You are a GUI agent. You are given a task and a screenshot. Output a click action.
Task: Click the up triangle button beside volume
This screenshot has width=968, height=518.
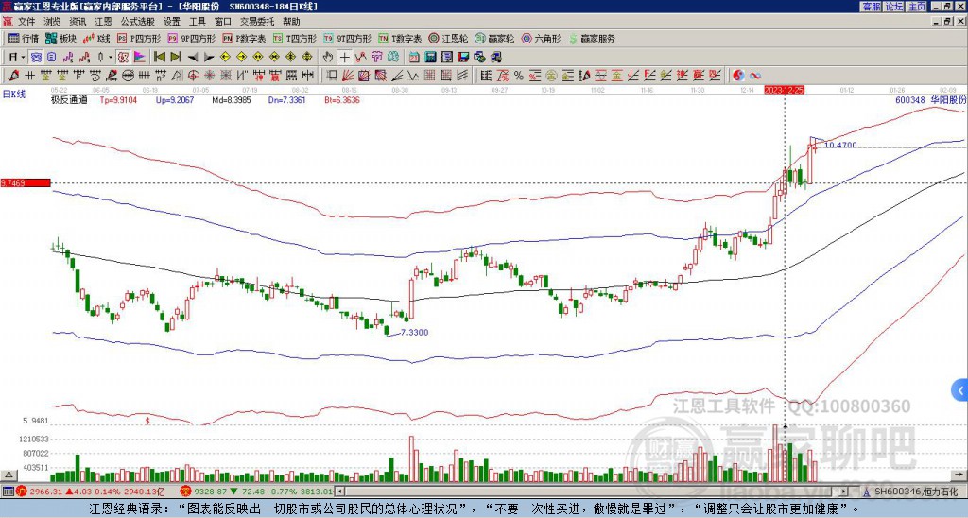point(9,475)
